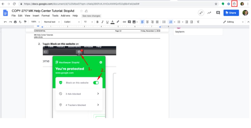The image size is (251, 128).
Task: Print the document from the toolbar
Action: [15, 22]
